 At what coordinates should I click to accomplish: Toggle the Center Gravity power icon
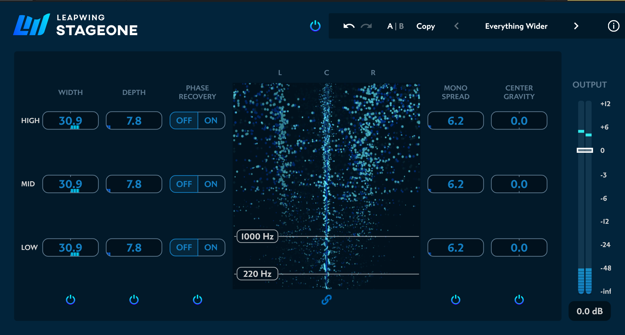[x=519, y=300]
